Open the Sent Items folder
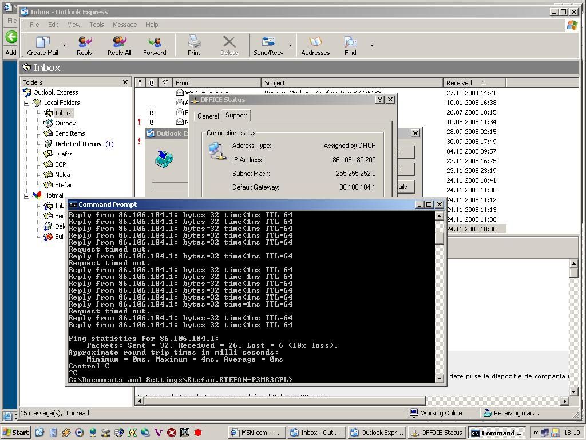The width and height of the screenshot is (586, 440). click(x=69, y=133)
